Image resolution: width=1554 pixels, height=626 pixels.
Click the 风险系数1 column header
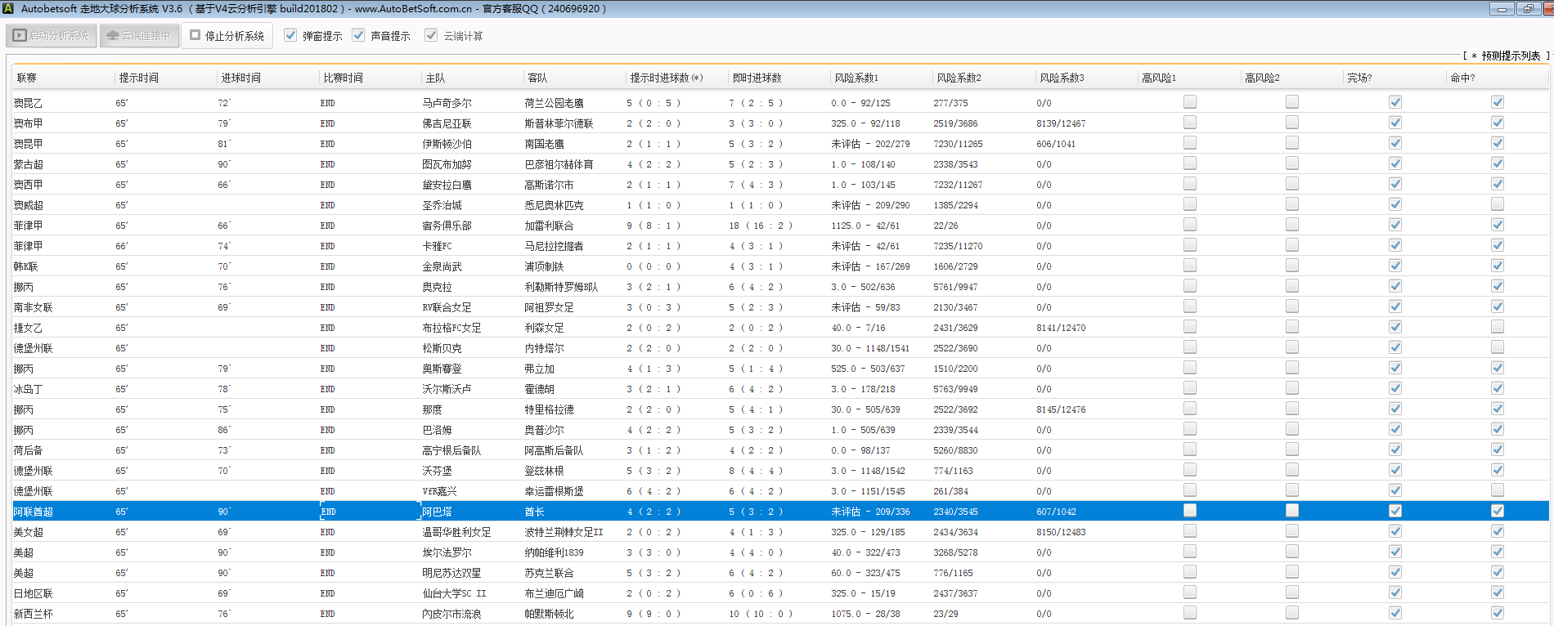pyautogui.click(x=856, y=78)
